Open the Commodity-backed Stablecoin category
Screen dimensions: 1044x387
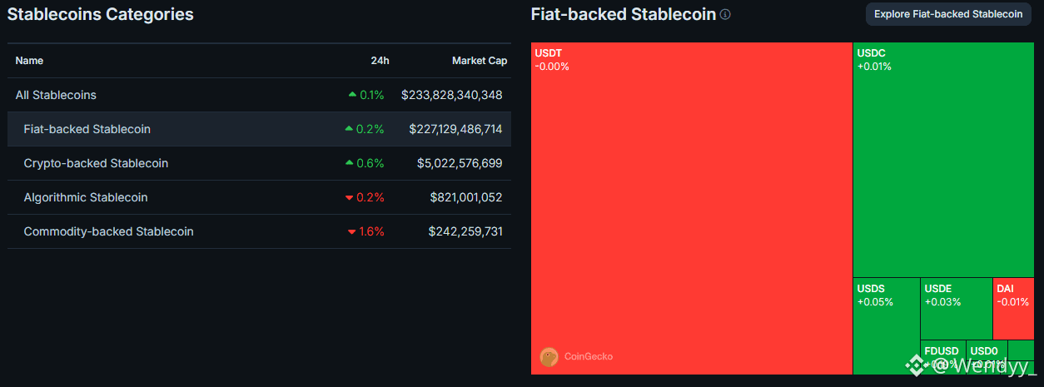[x=108, y=231]
